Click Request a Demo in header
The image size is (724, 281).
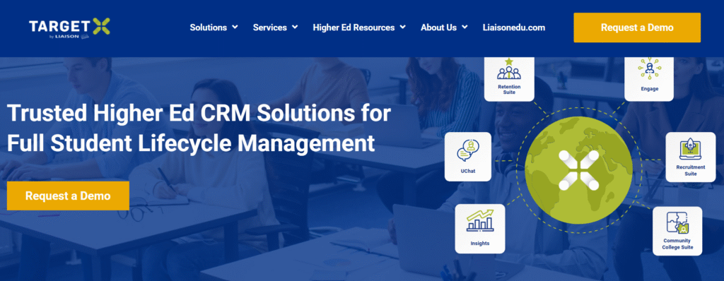tap(637, 28)
